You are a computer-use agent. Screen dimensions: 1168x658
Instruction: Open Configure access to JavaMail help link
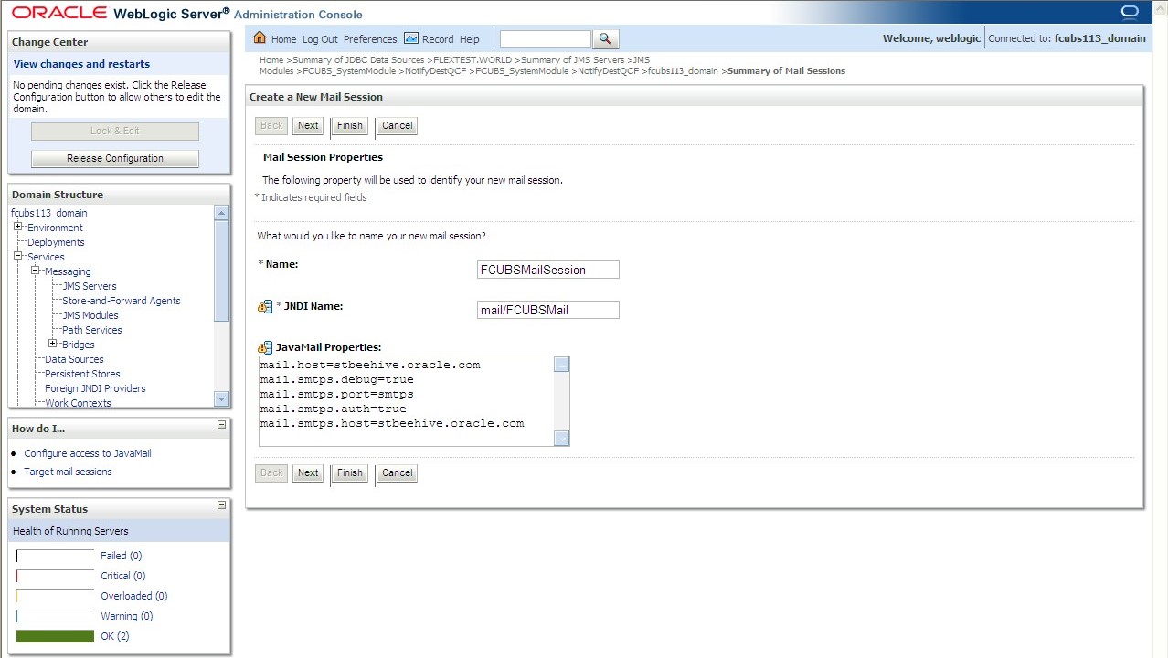88,453
